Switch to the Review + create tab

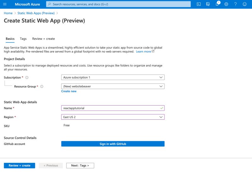point(43,39)
